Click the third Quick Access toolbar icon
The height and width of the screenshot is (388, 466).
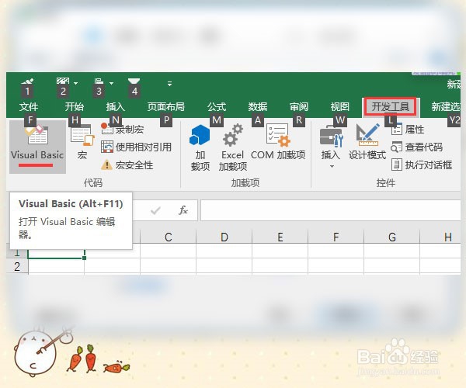pyautogui.click(x=99, y=81)
